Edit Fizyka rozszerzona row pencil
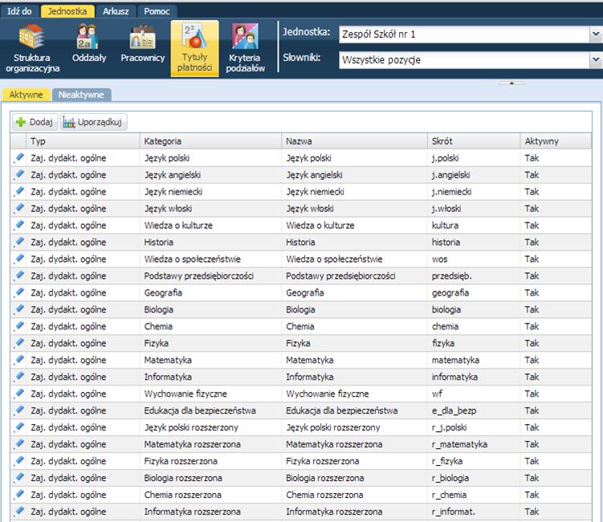Image resolution: width=603 pixels, height=522 pixels. 18,461
